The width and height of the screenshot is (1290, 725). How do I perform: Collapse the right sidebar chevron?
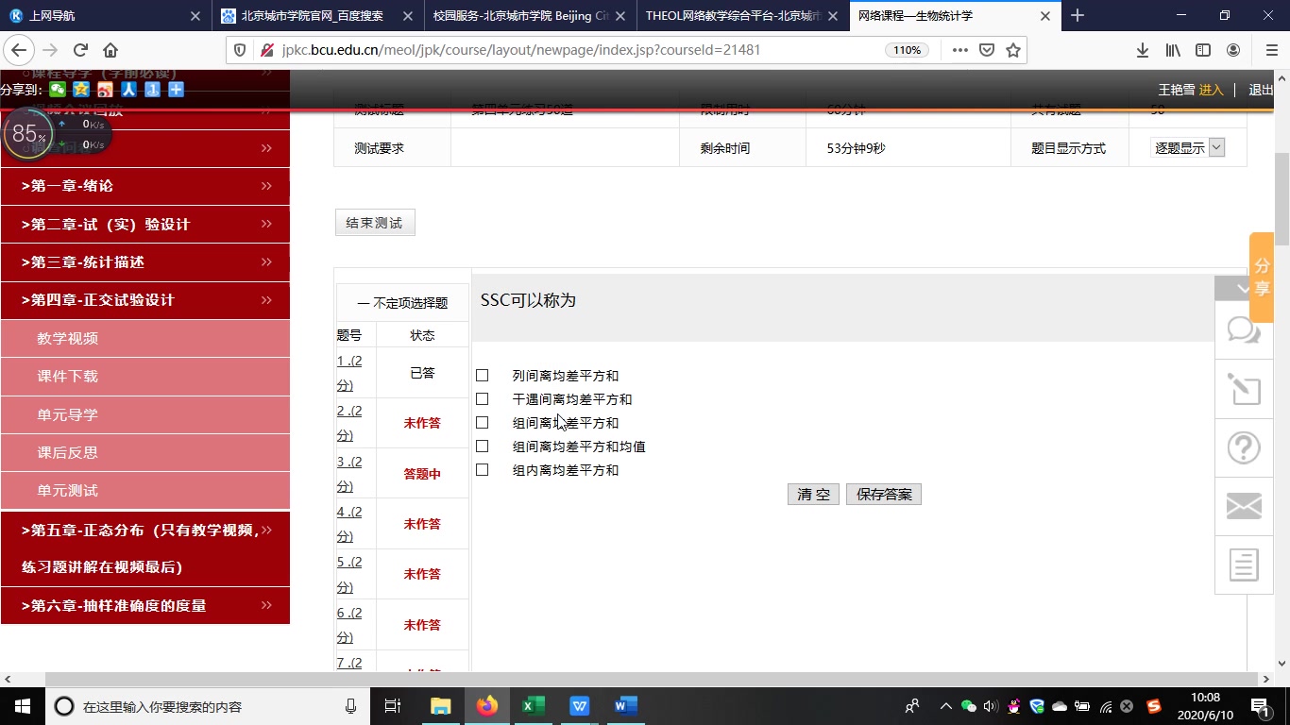(x=1244, y=288)
